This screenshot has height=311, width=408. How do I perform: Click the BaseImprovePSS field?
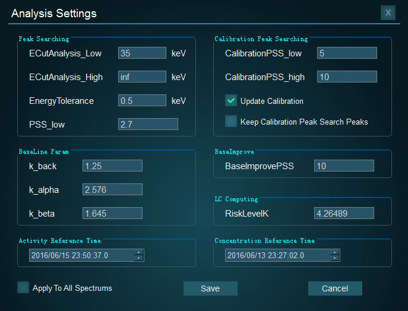point(344,166)
